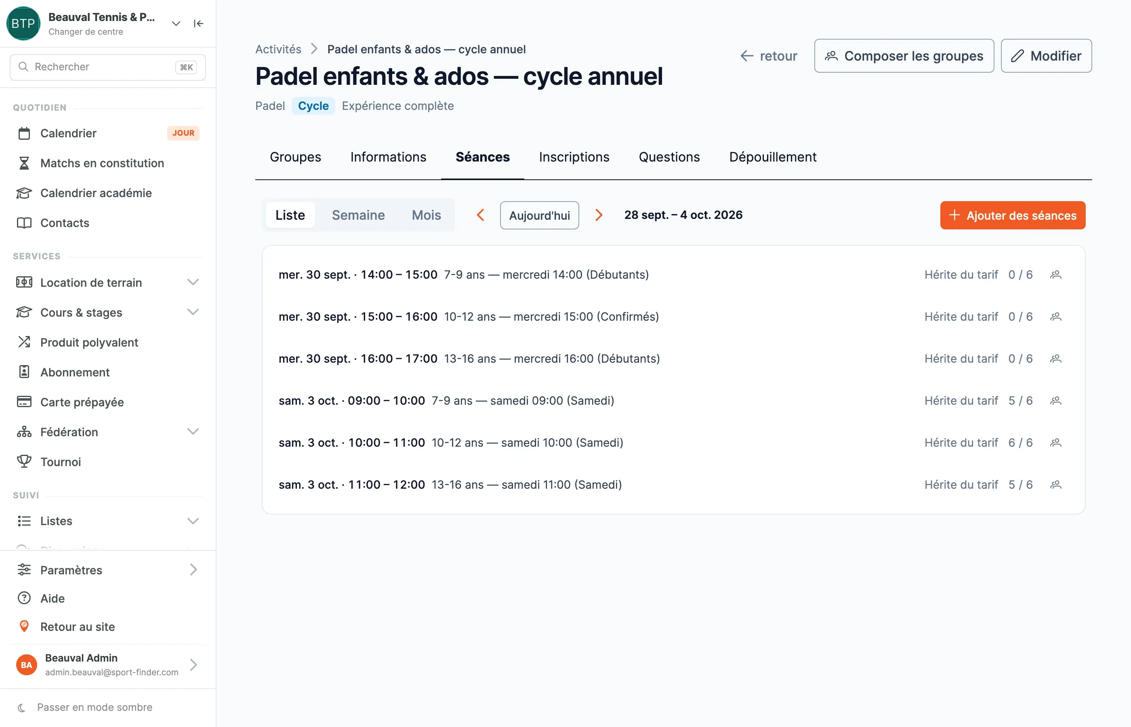This screenshot has width=1131, height=727.
Task: Open the Abonnement section
Action: point(107,372)
